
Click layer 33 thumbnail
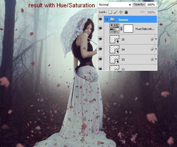pos(114,59)
